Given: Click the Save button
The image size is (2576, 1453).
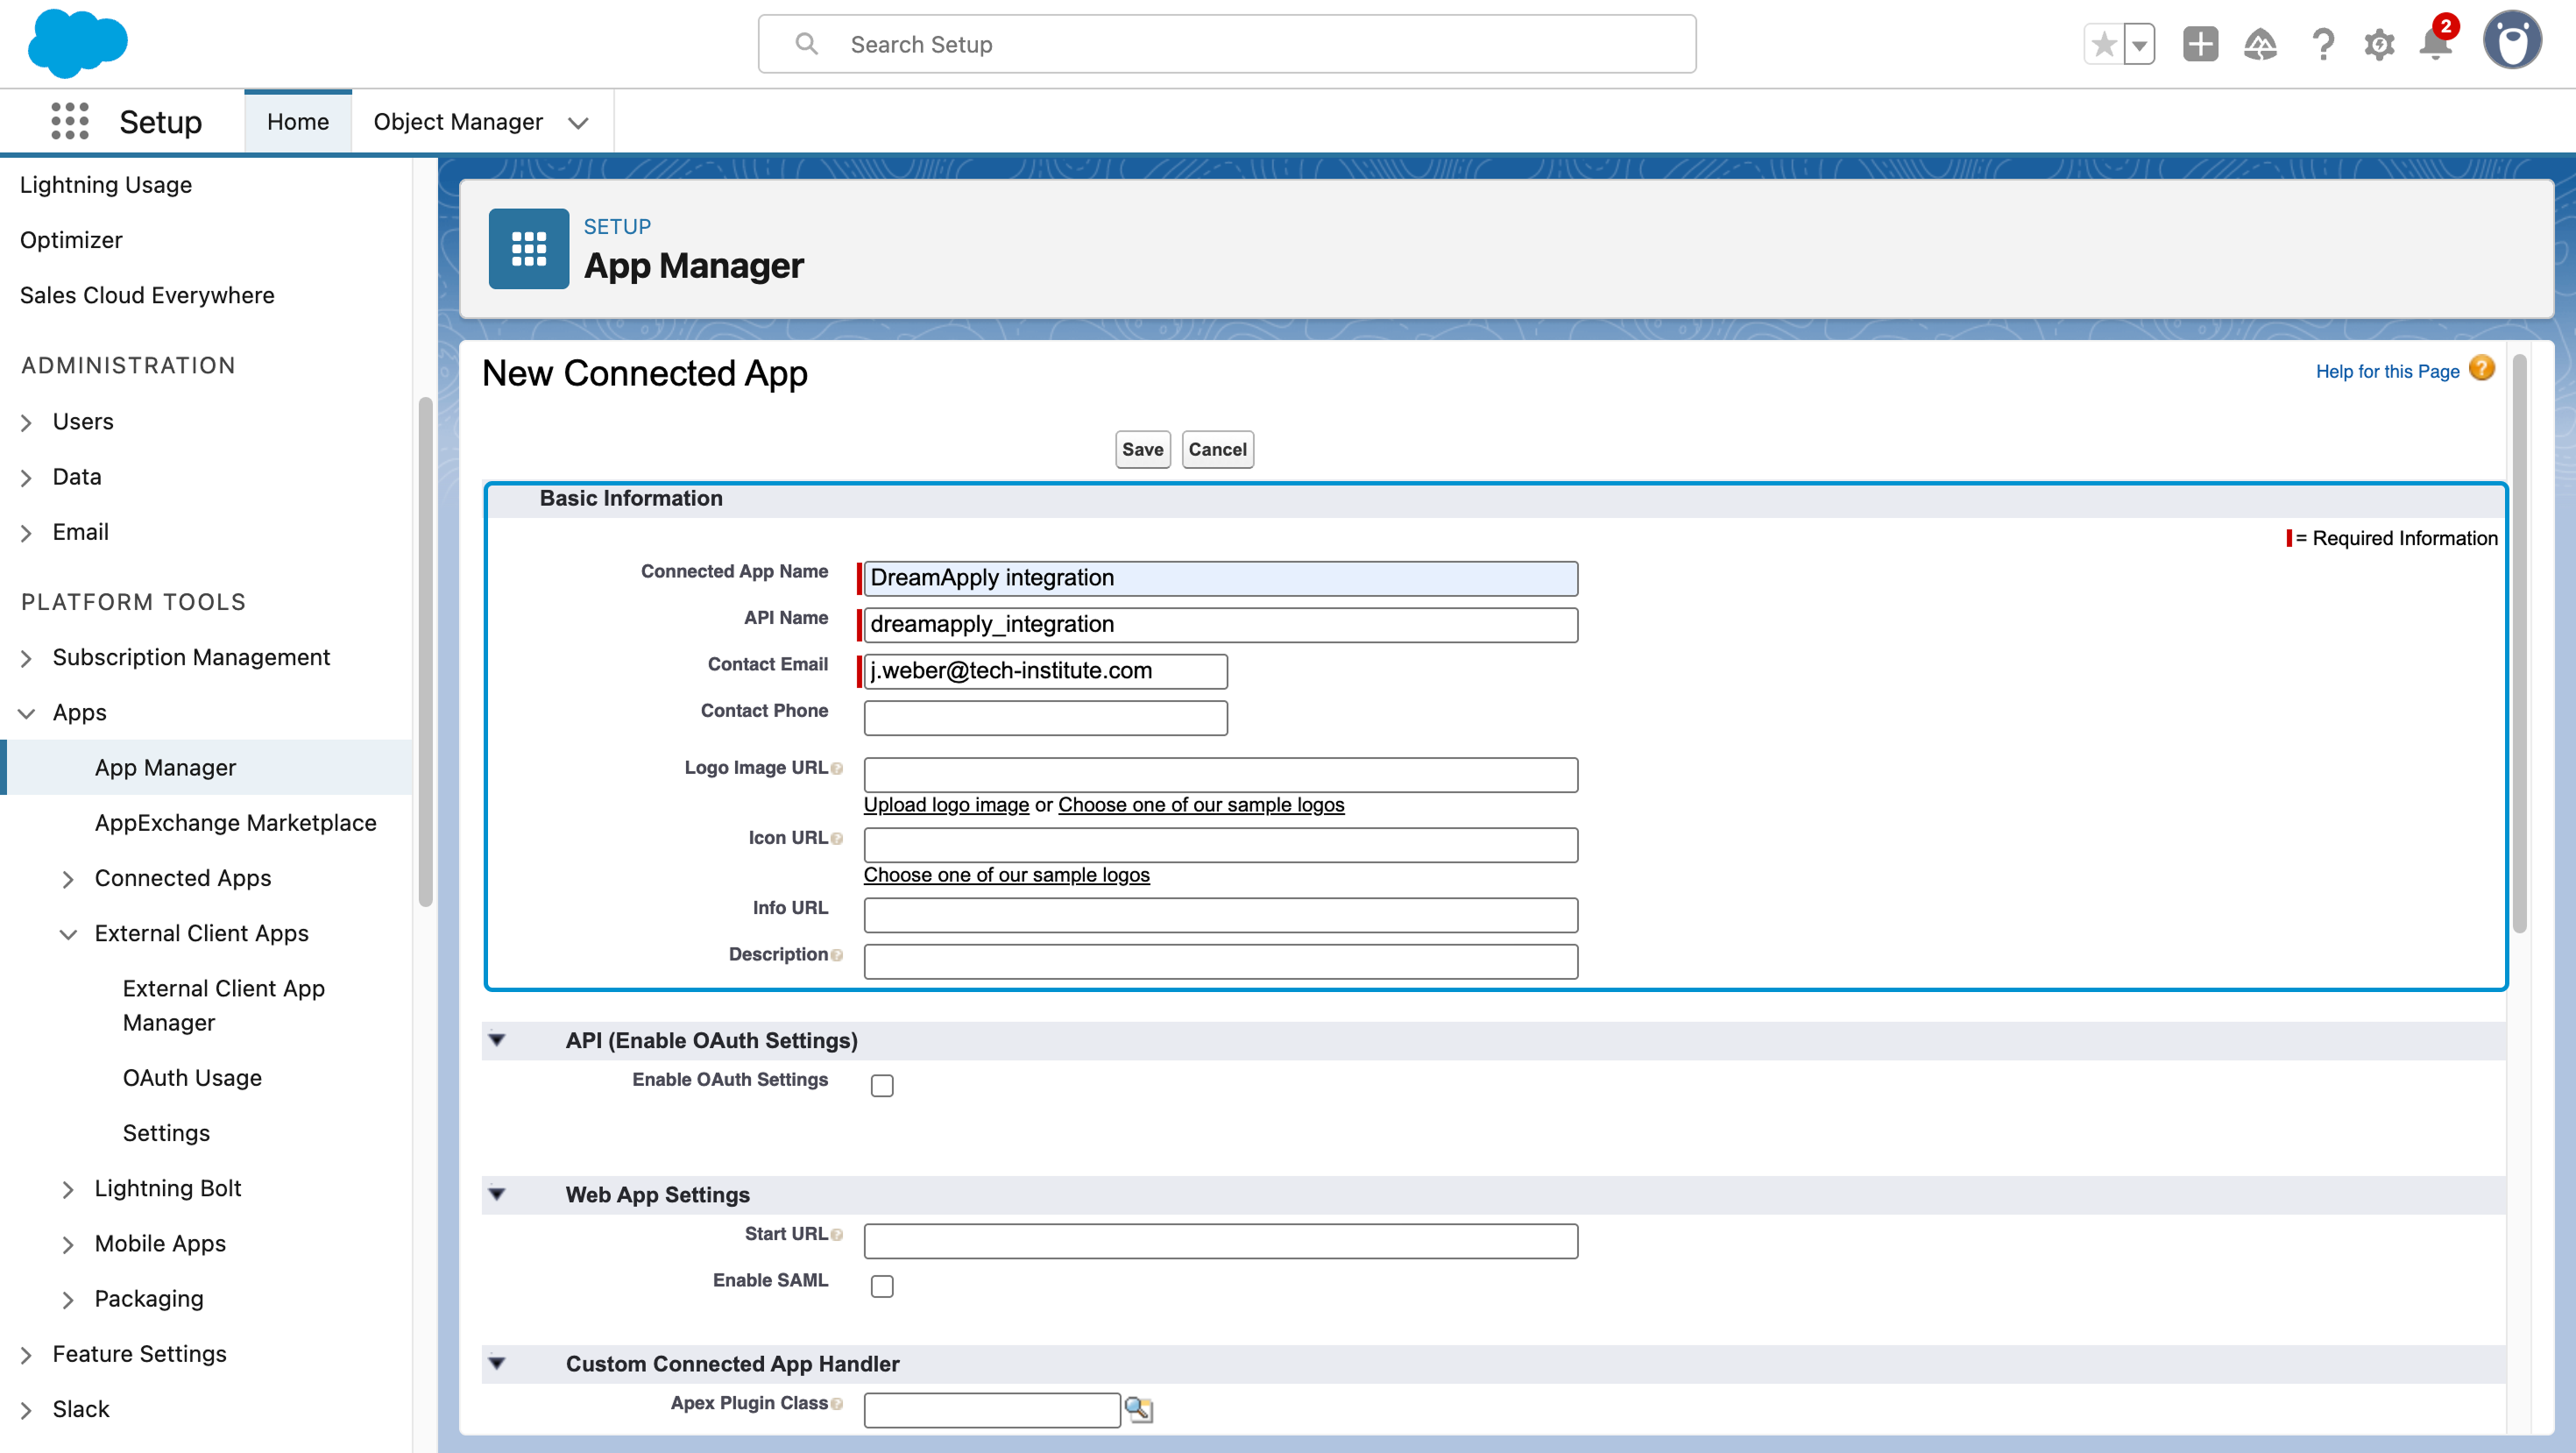Looking at the screenshot, I should click(1142, 449).
